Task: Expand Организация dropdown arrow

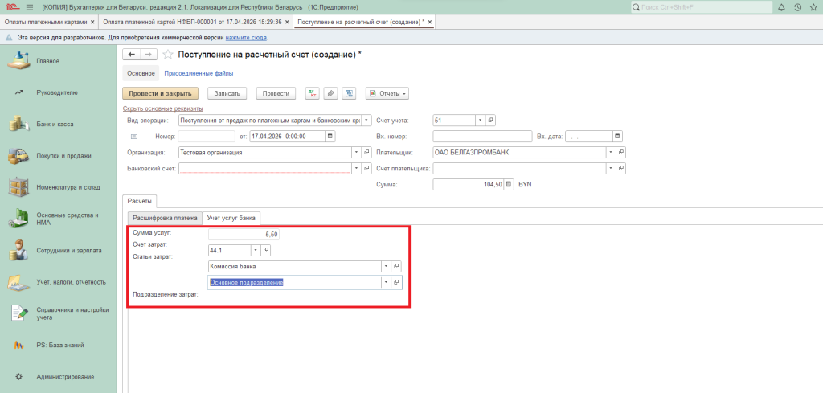Action: pyautogui.click(x=355, y=152)
